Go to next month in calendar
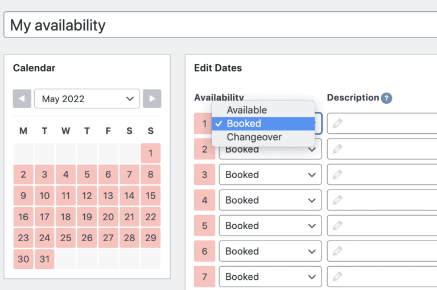 tap(152, 98)
